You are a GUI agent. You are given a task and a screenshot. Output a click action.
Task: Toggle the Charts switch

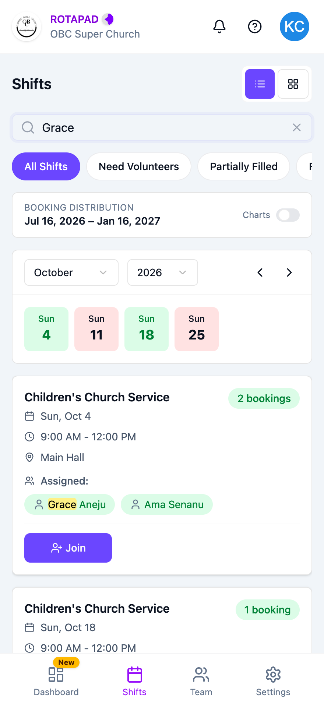click(288, 215)
